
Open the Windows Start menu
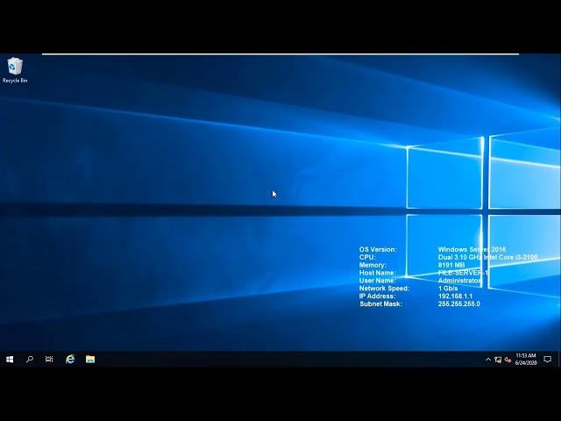(10, 359)
